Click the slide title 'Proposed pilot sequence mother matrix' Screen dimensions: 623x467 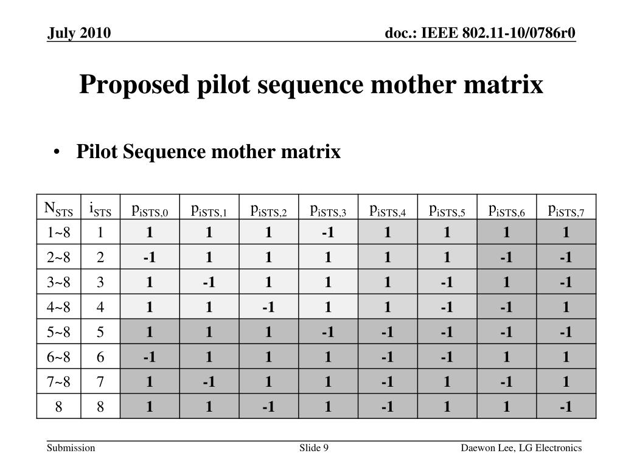[311, 85]
